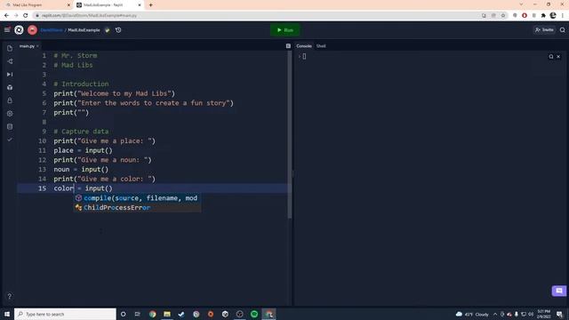Reload the browser page
The height and width of the screenshot is (320, 569).
(26, 16)
